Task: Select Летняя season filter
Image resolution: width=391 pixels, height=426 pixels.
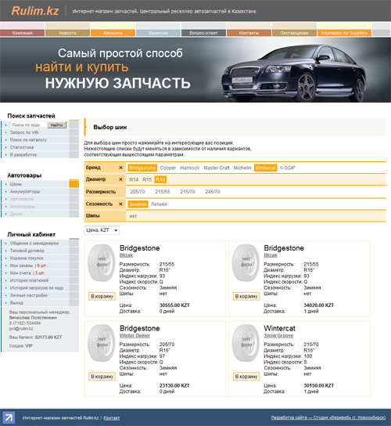Action: (159, 204)
